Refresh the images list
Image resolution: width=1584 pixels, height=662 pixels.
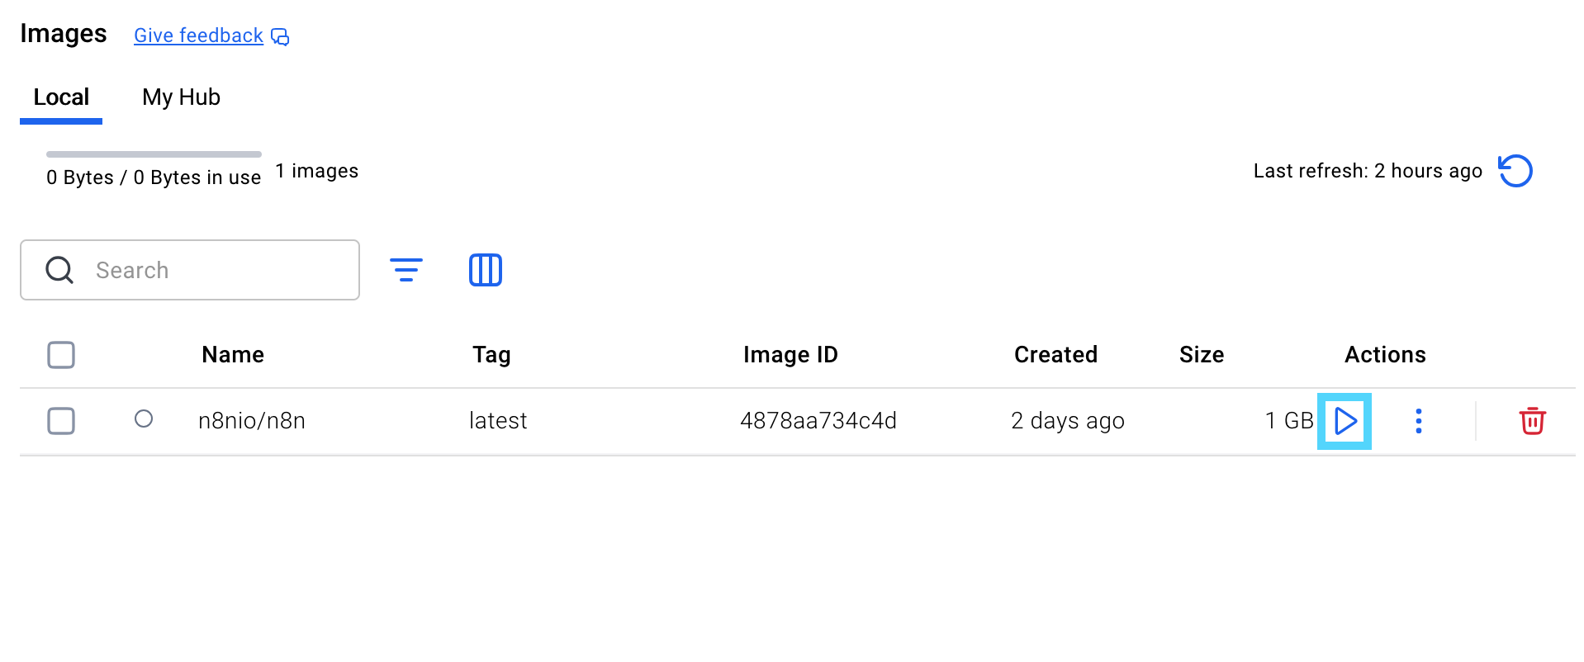point(1515,171)
